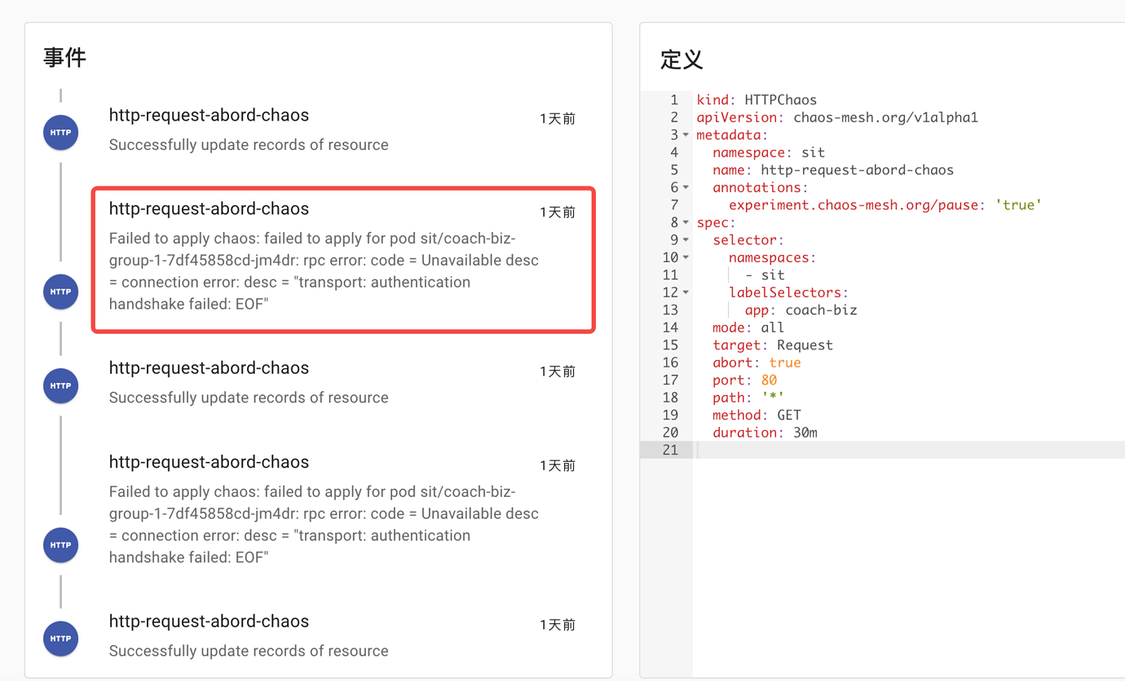Click the 定义 panel heading

[682, 59]
